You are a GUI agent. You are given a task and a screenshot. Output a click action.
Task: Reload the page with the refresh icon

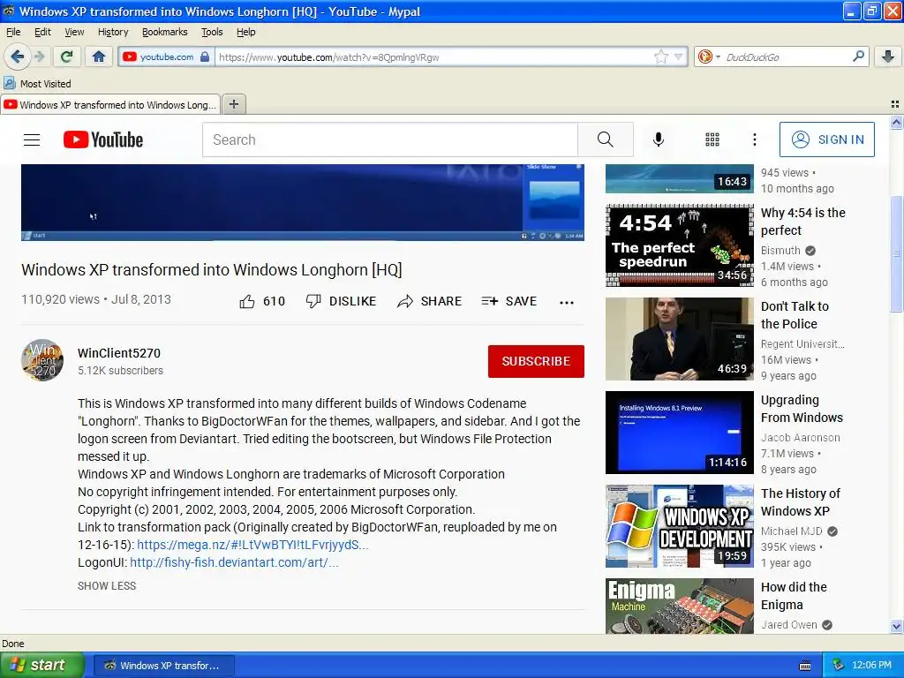(67, 56)
